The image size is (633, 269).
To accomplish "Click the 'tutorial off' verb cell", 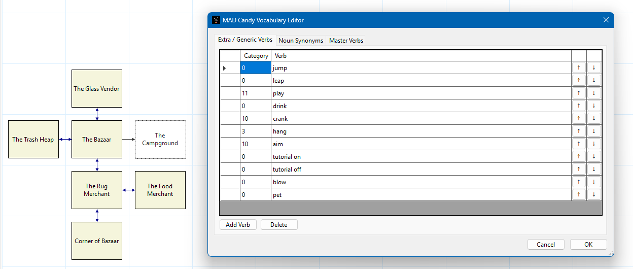I will 421,170.
